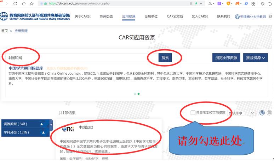Expand the 推荐资源 dropdown
This screenshot has height=161, width=274.
pos(256,57)
